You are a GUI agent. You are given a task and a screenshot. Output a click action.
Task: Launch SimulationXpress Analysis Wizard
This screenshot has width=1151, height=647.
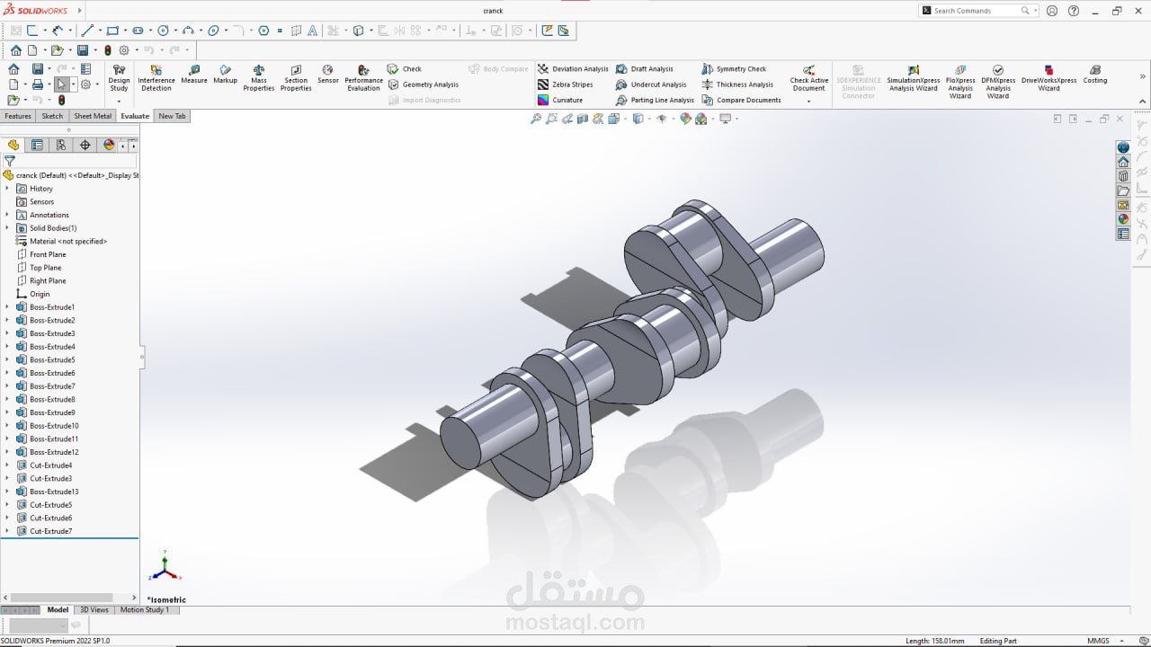[913, 77]
